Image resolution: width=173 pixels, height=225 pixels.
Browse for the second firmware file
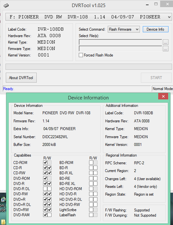(x=165, y=49)
